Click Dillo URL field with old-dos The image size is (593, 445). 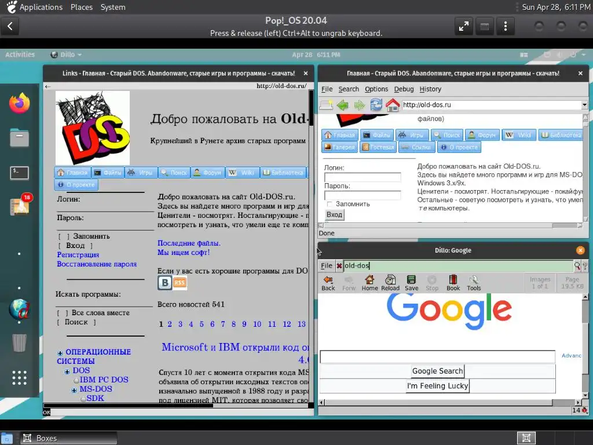pyautogui.click(x=458, y=265)
